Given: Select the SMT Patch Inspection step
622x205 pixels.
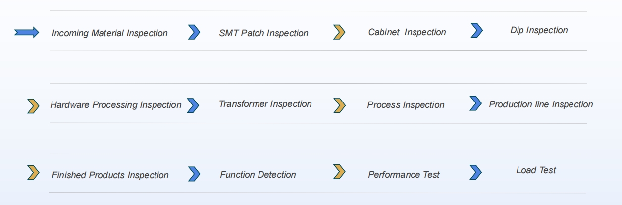Looking at the screenshot, I should click(x=263, y=33).
